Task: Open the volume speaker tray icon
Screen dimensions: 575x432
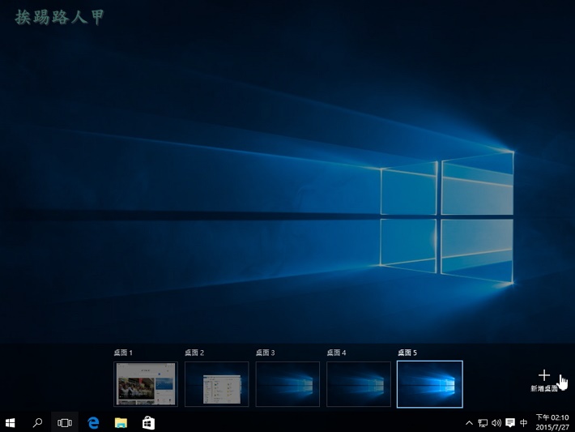Action: pos(496,423)
